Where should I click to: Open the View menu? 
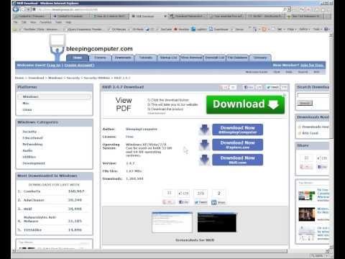coord(33,22)
